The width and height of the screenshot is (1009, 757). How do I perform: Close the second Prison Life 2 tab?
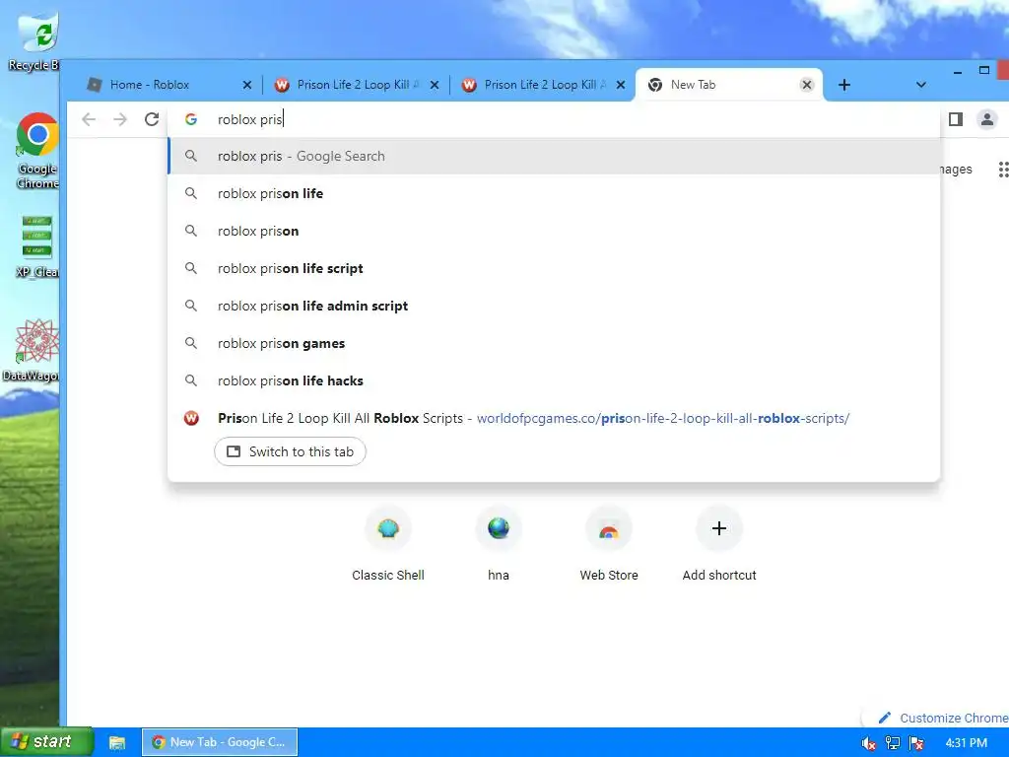621,85
